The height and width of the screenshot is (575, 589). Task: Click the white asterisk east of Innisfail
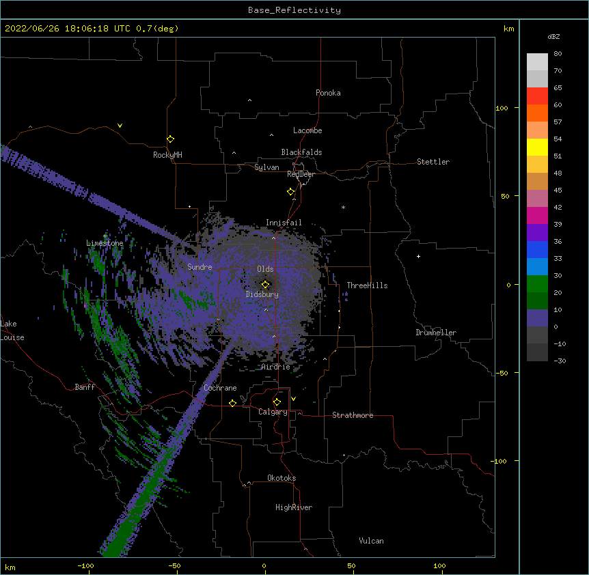pos(343,207)
